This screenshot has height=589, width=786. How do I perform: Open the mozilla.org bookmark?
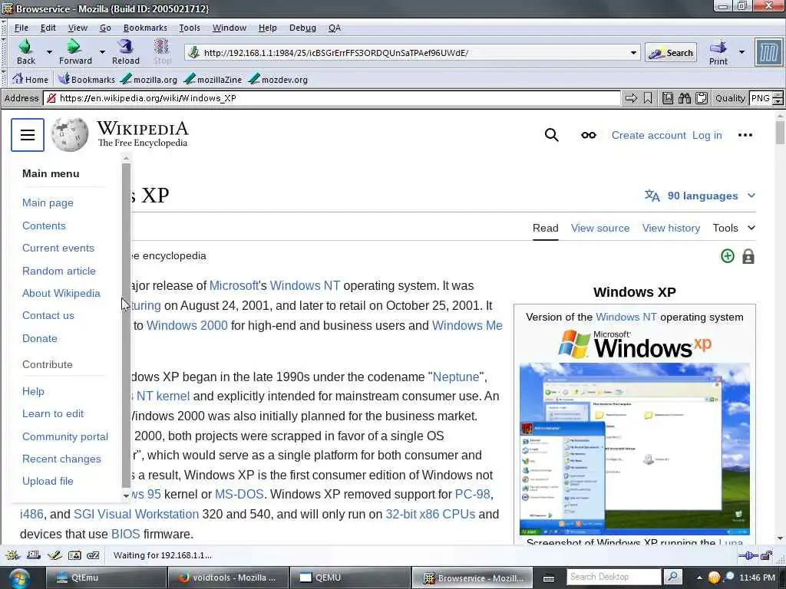(149, 79)
